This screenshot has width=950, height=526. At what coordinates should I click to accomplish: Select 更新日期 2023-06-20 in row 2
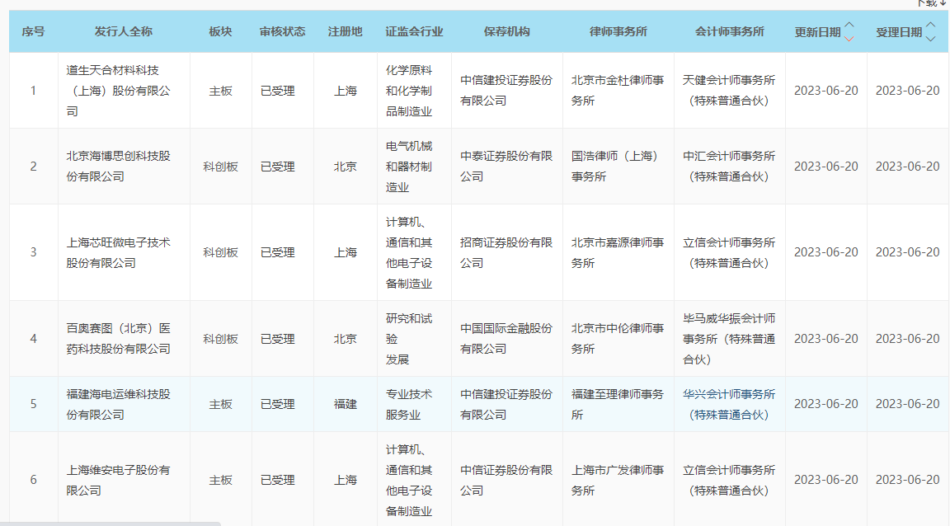pos(825,166)
